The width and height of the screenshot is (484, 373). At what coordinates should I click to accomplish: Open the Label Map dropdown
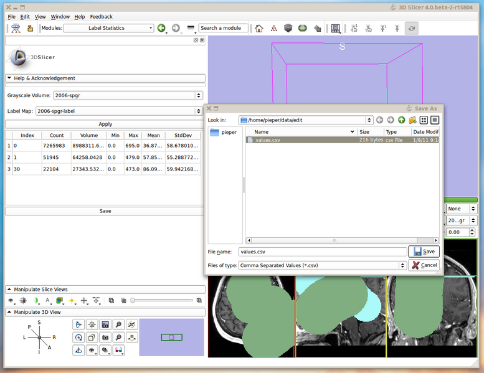tap(119, 111)
